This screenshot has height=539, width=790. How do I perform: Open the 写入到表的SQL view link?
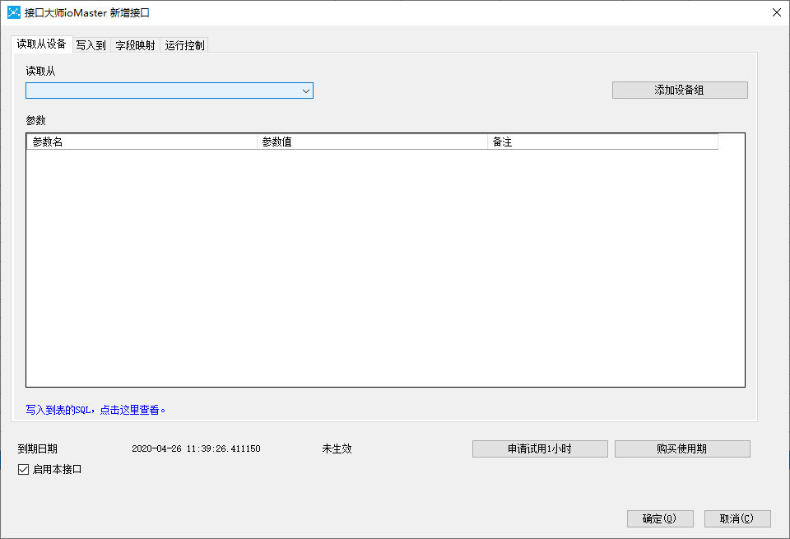[x=96, y=409]
